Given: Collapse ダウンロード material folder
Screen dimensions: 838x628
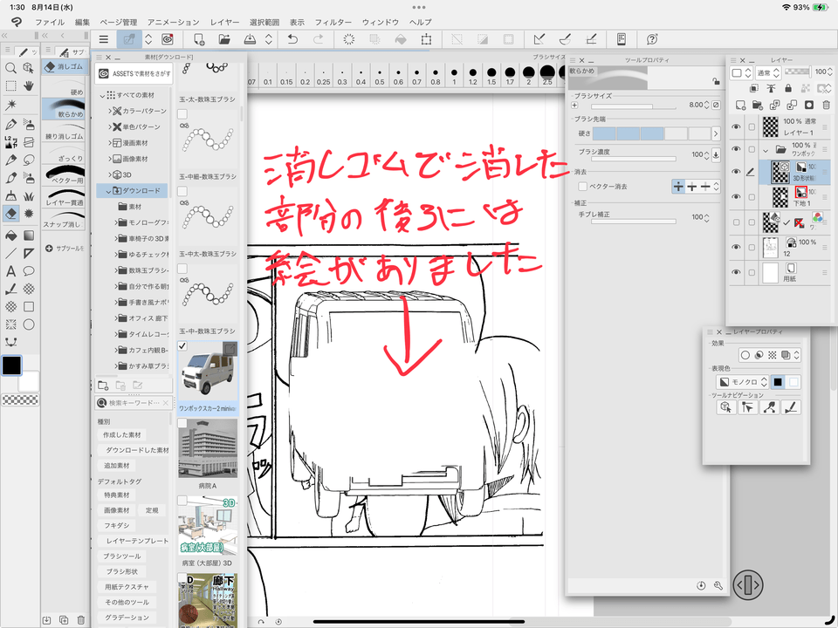Looking at the screenshot, I should pos(108,191).
